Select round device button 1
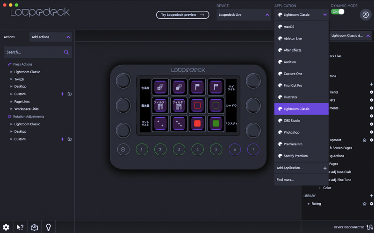Viewport: 374px width, 233px height. click(x=142, y=150)
